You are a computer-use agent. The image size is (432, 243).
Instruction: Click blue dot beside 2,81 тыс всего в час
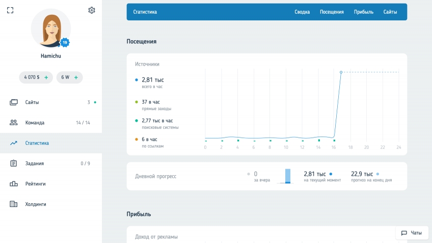coord(137,80)
